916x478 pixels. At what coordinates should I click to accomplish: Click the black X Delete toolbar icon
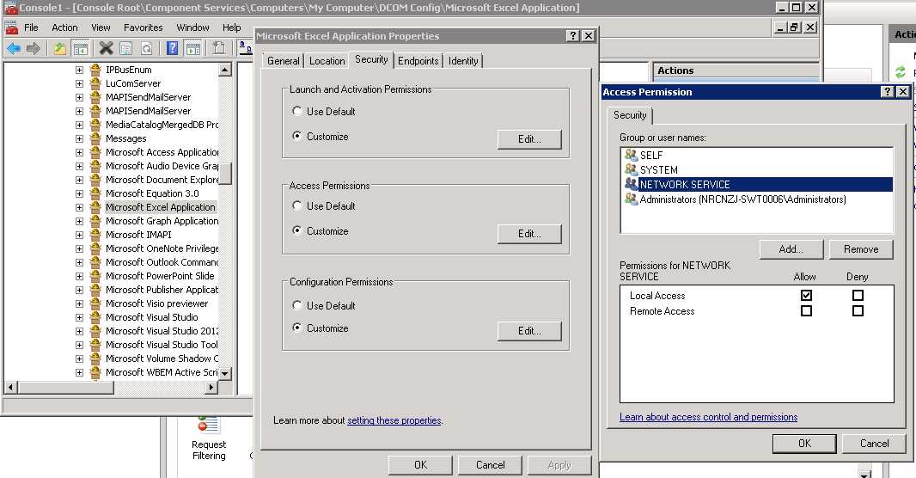106,48
